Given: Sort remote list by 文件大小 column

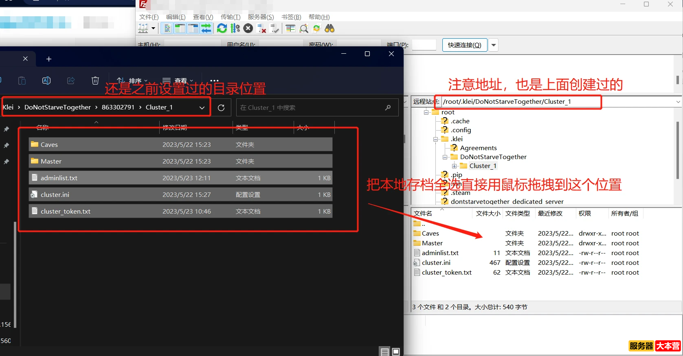Looking at the screenshot, I should (x=488, y=213).
